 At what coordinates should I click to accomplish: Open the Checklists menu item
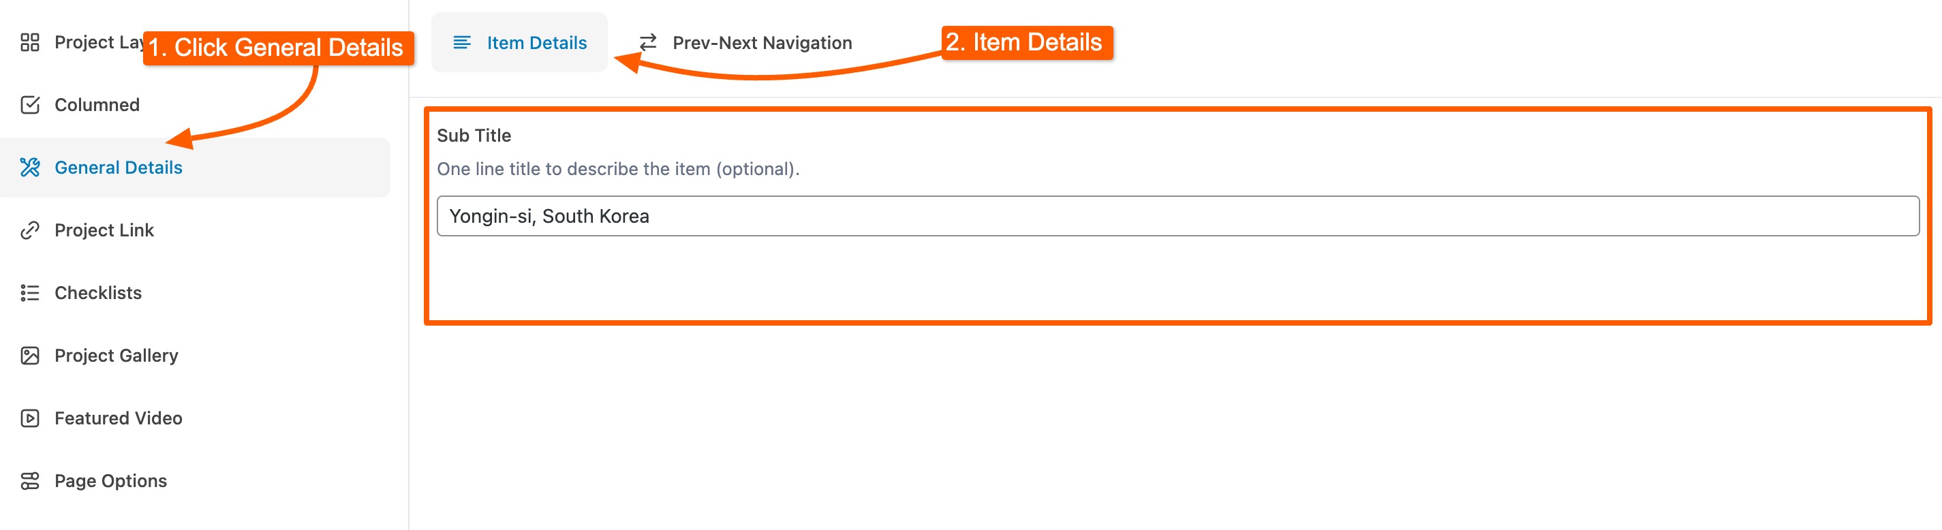click(98, 292)
